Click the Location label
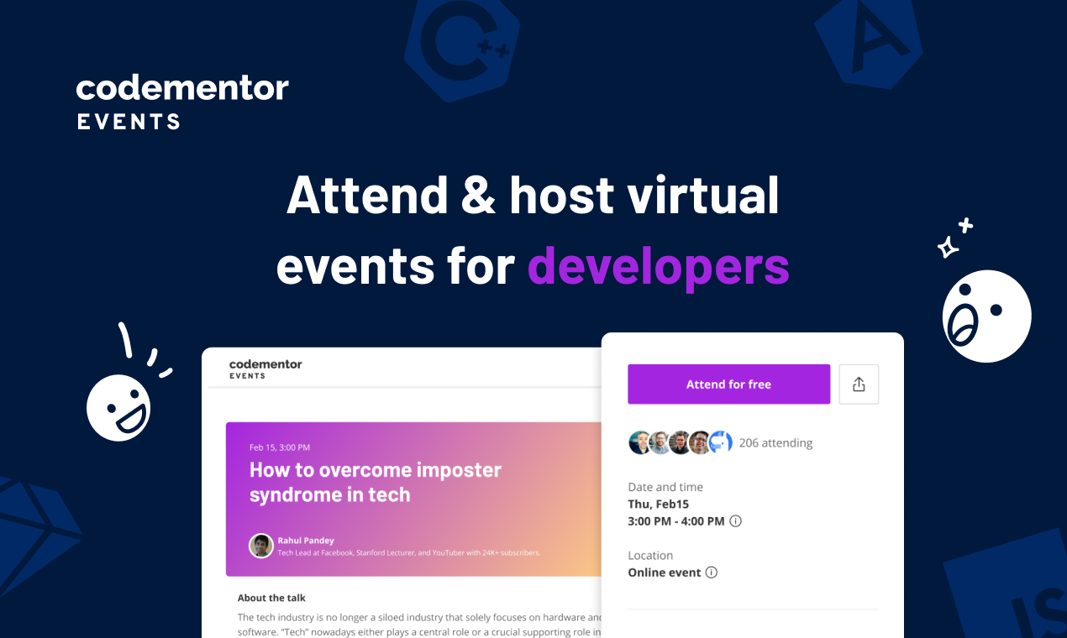1067x638 pixels. click(650, 555)
